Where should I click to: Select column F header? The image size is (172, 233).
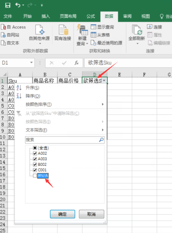point(144,74)
